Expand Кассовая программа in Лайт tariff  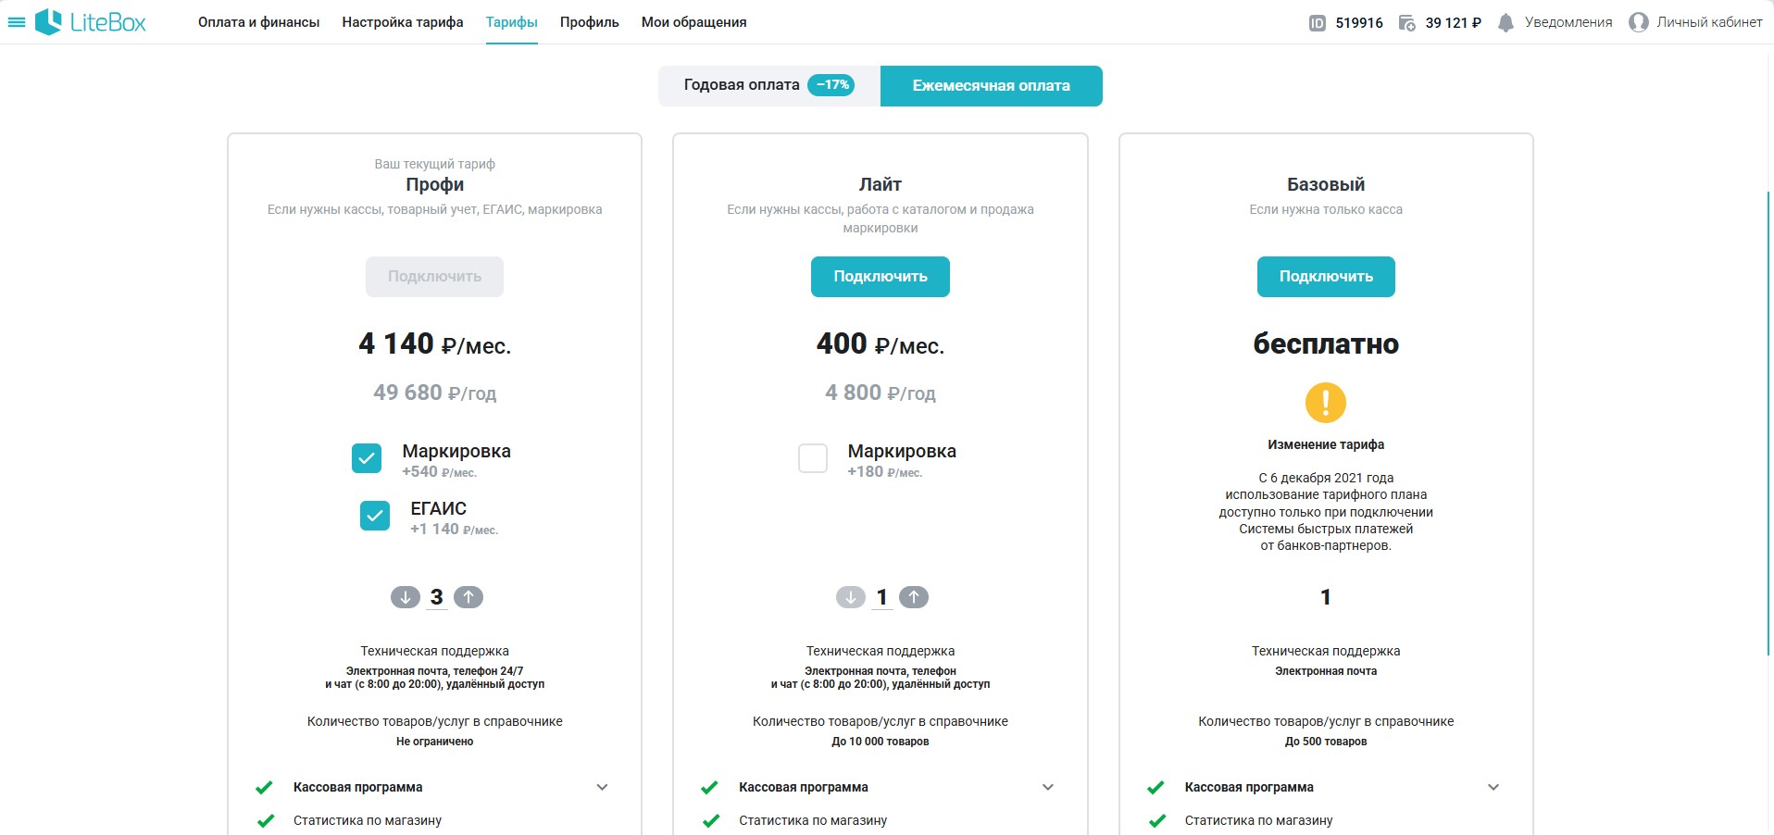pos(1048,787)
